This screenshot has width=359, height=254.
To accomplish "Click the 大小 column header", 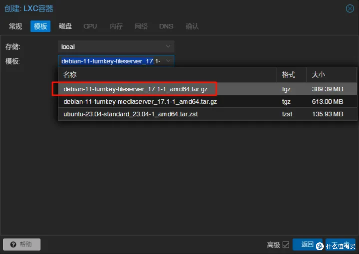I will tap(318, 74).
